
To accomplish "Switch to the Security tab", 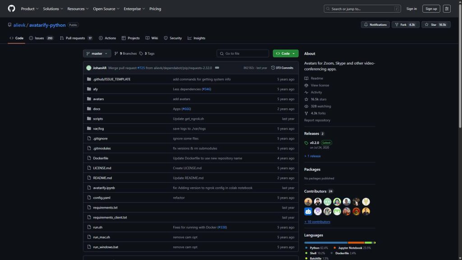I will 173,38.
